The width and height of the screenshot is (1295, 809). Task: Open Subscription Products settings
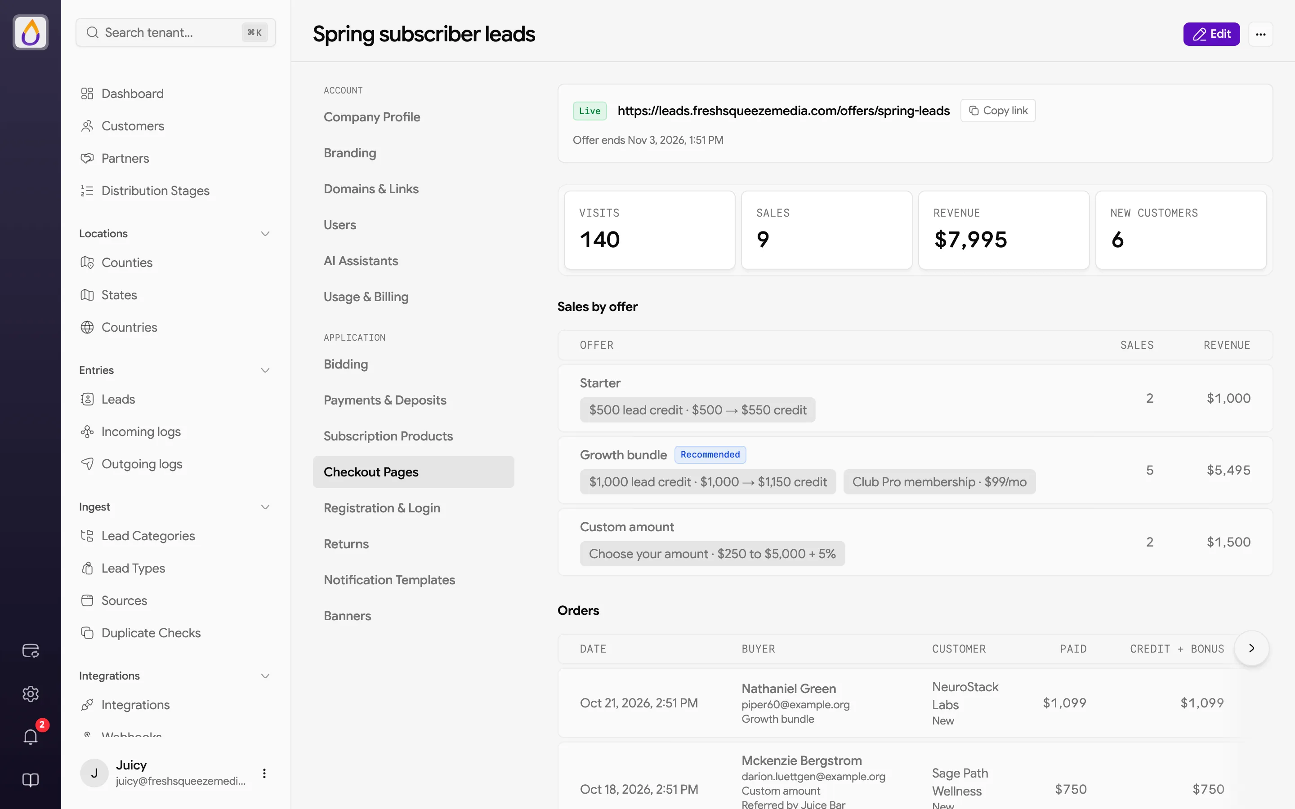(x=388, y=436)
